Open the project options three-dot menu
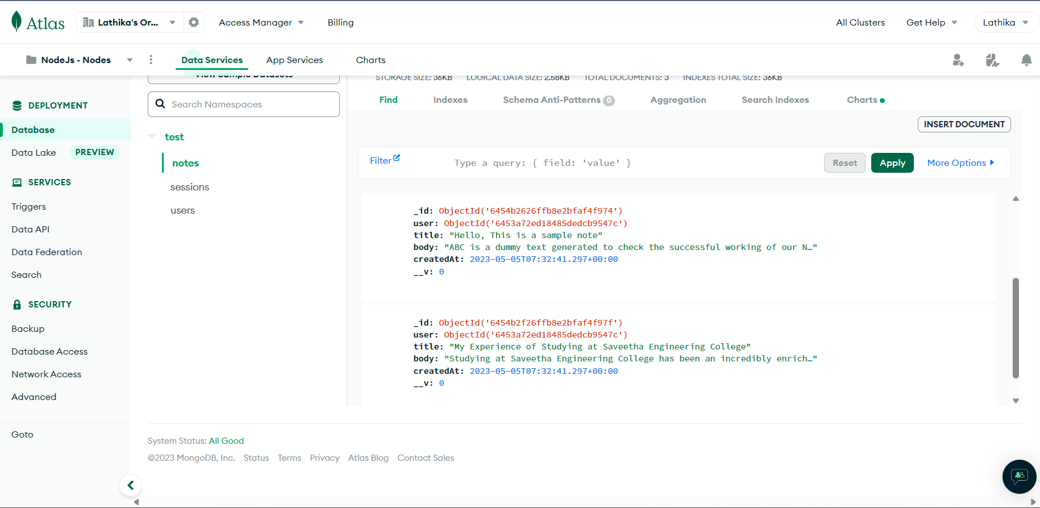 pyautogui.click(x=151, y=60)
